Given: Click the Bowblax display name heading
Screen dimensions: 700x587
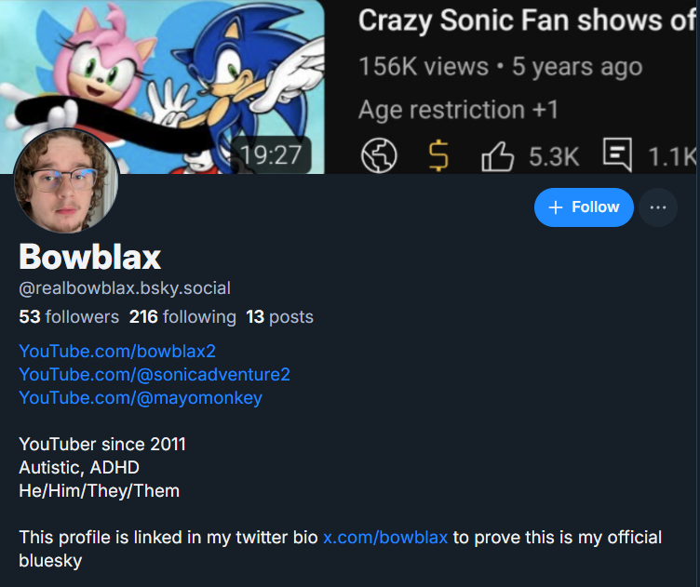Looking at the screenshot, I should tap(90, 257).
